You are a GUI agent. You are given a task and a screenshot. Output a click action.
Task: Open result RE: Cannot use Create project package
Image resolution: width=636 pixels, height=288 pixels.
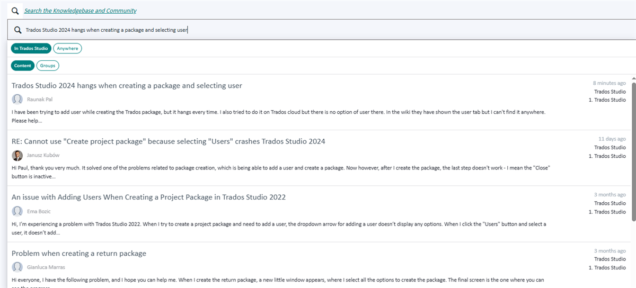click(x=169, y=141)
